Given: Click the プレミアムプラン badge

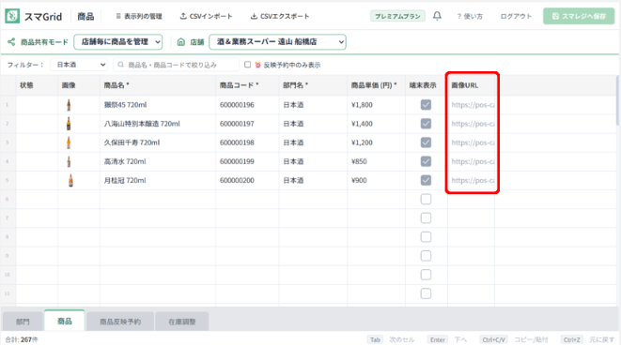Looking at the screenshot, I should [397, 16].
